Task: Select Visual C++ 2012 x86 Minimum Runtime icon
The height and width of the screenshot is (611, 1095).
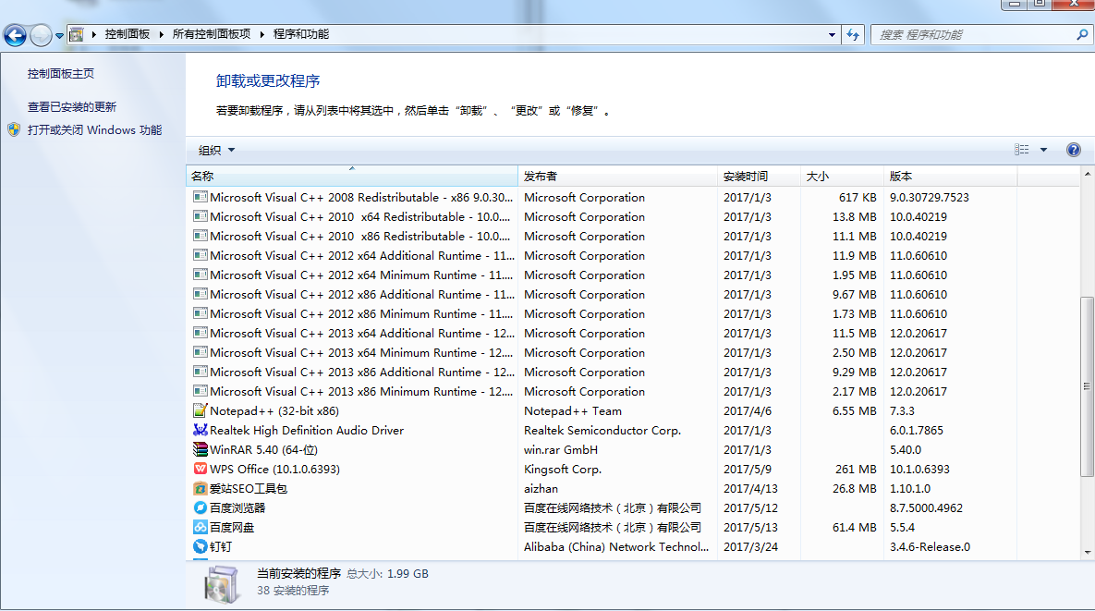Action: click(x=201, y=313)
